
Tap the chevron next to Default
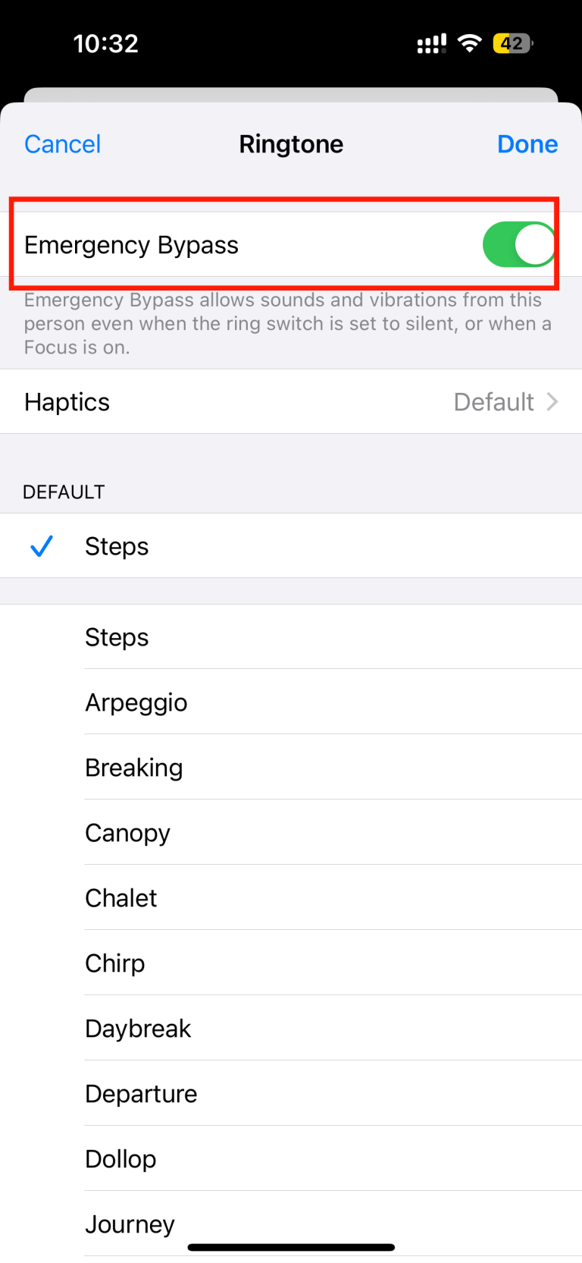click(x=552, y=402)
